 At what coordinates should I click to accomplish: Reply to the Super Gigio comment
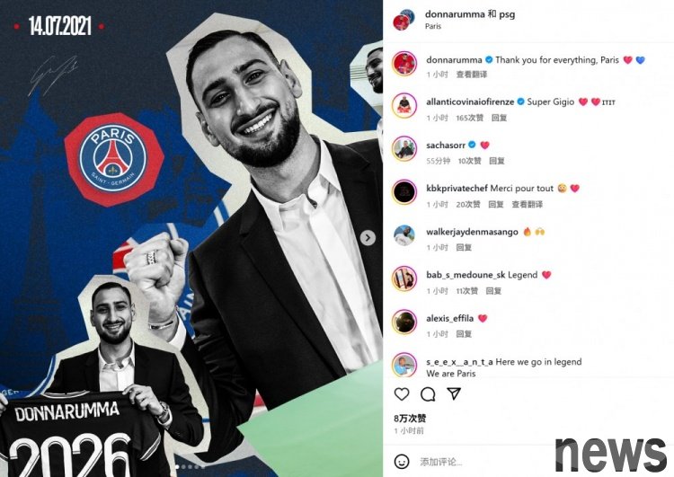pyautogui.click(x=499, y=118)
